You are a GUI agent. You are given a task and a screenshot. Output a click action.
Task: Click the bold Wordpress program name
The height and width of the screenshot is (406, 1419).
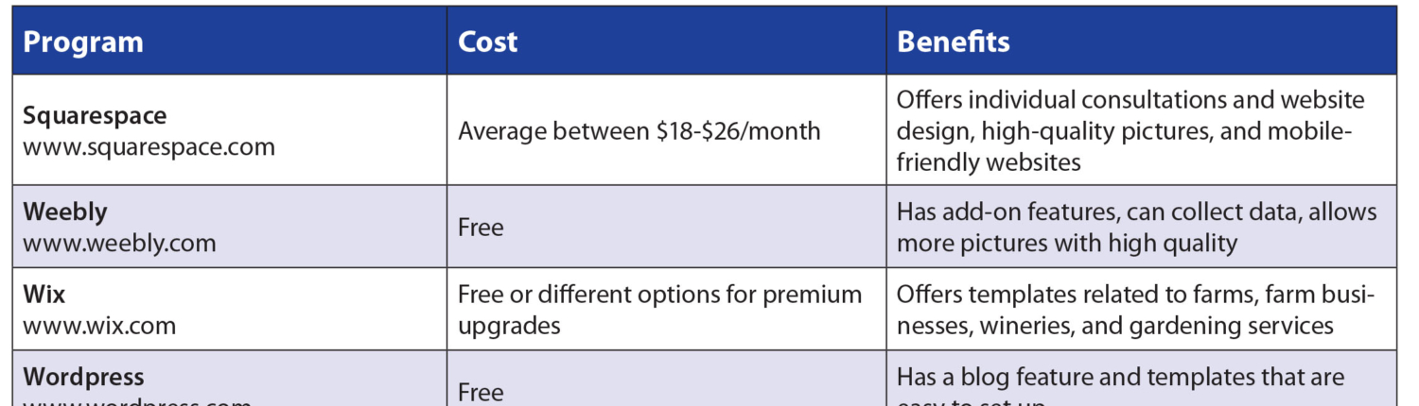83,377
